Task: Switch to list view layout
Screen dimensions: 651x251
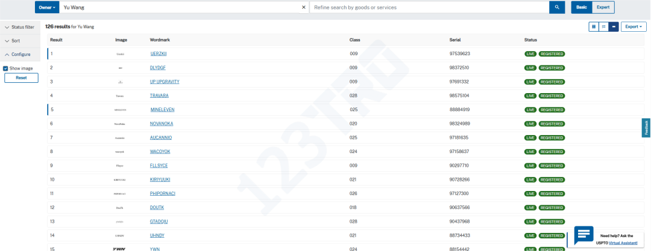Action: 603,27
